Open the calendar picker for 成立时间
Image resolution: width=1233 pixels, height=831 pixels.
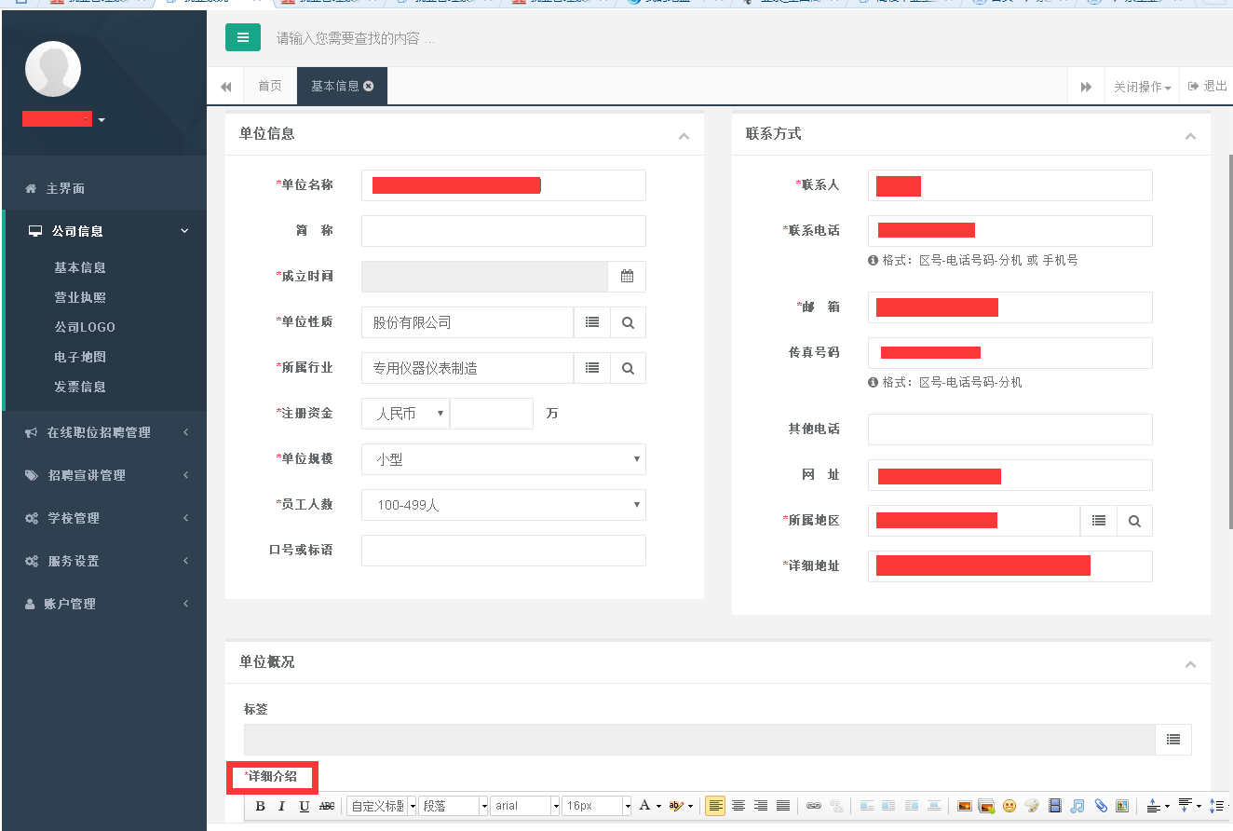click(627, 277)
